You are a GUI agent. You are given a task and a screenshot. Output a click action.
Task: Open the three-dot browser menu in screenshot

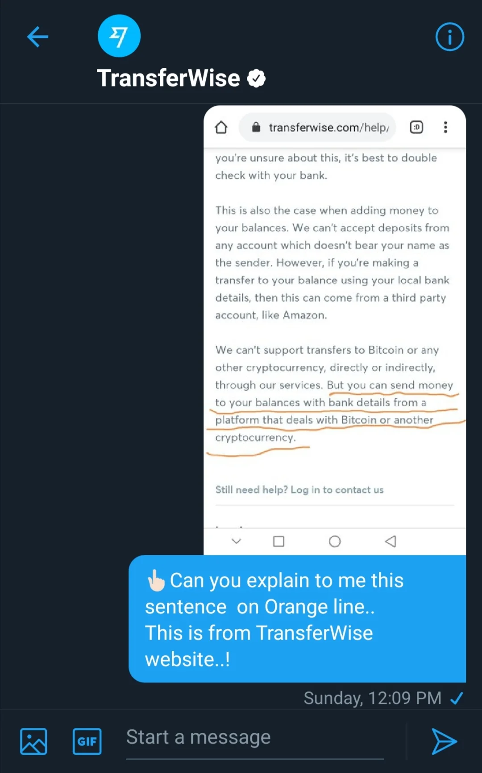click(x=445, y=128)
